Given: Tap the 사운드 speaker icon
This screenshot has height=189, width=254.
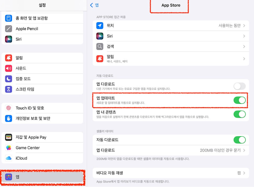Looking at the screenshot, I should [x=8, y=68].
